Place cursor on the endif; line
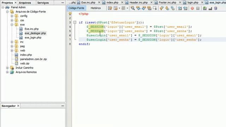Screen dimensions: 226x127 click(x=84, y=44)
